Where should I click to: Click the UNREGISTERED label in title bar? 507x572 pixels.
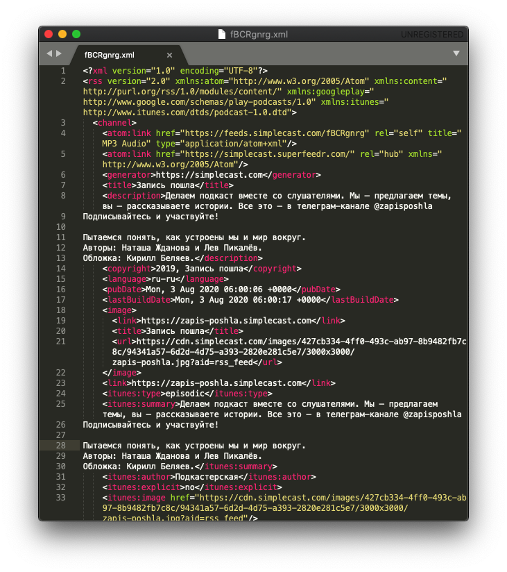[432, 35]
